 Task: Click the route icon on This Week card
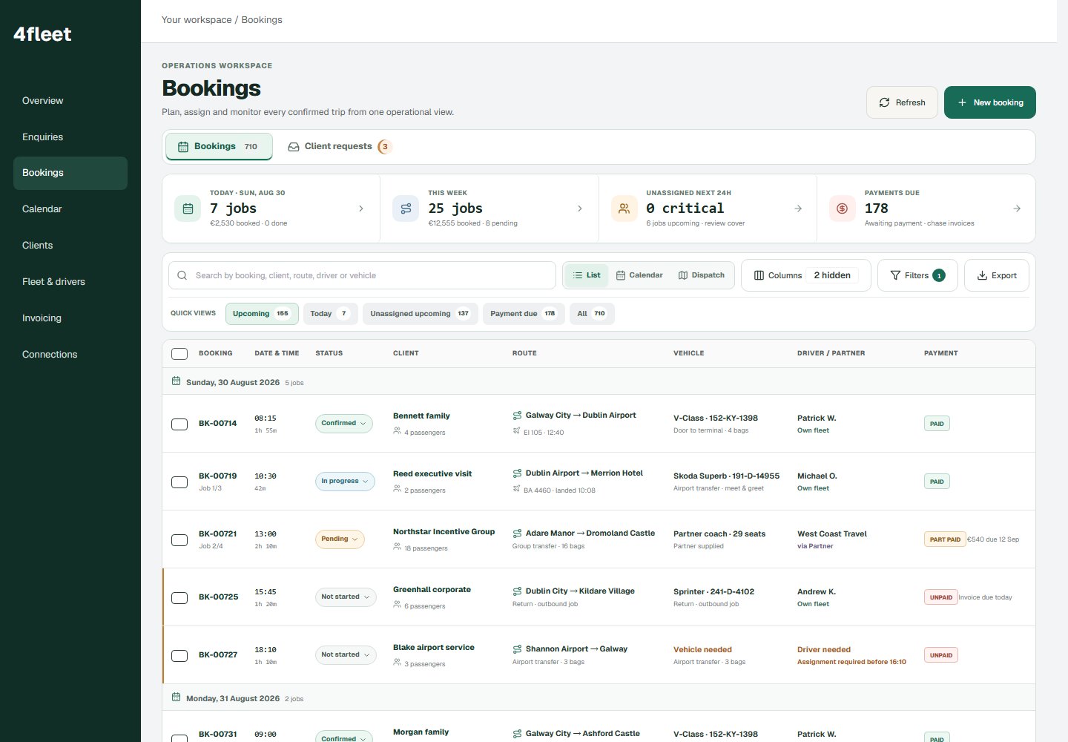(406, 209)
